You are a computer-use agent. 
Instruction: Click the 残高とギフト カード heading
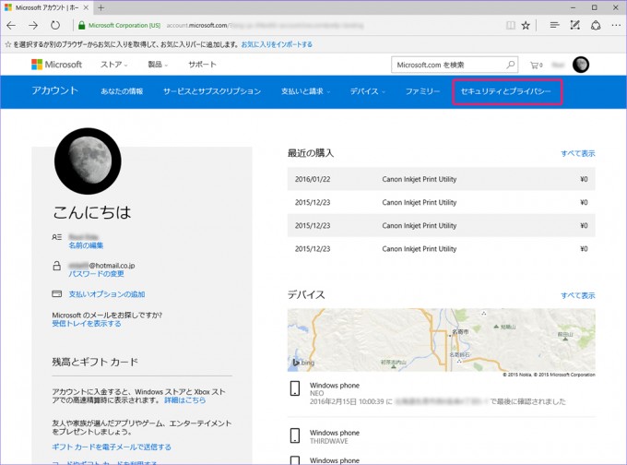click(x=95, y=362)
